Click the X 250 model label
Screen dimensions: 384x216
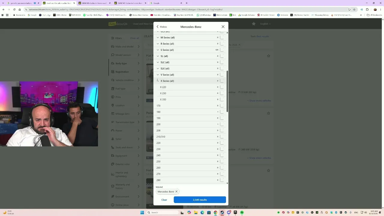[163, 93]
